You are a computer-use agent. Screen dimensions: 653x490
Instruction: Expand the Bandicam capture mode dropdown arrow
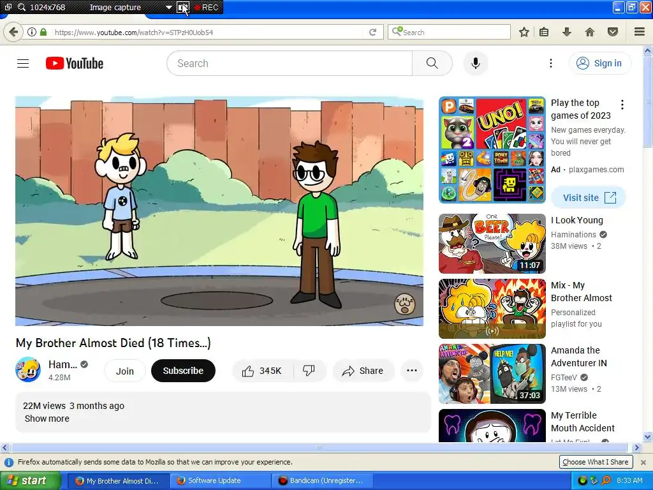(x=168, y=7)
